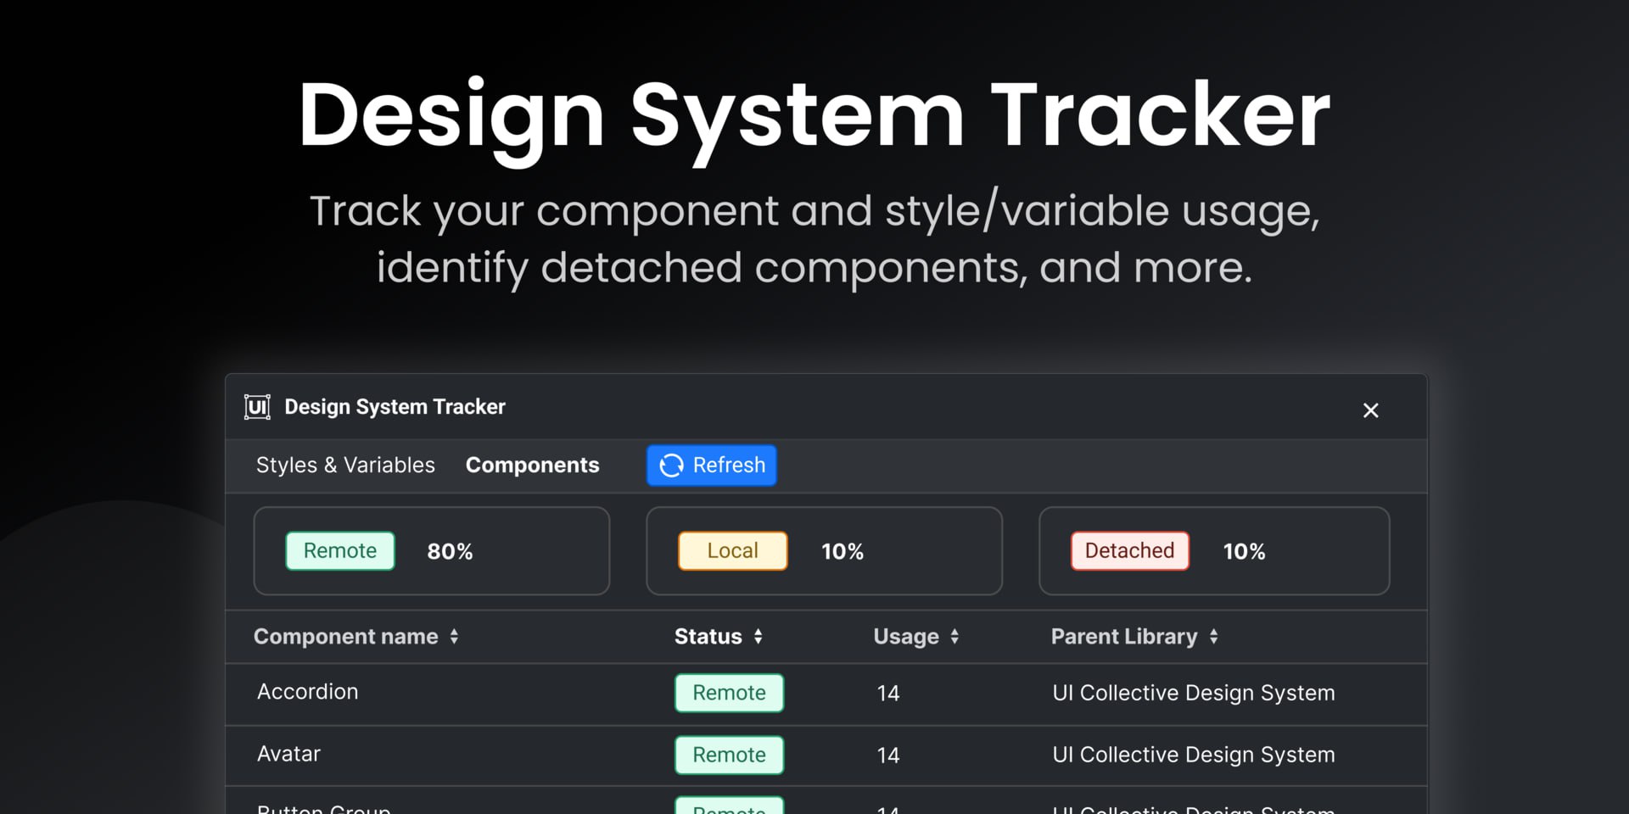Click the Remote status badge for Accordion
1629x814 pixels.
click(x=729, y=693)
